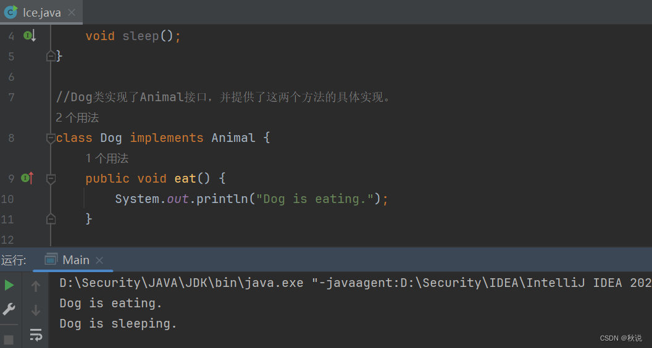Click the class name Dog on line 8
The width and height of the screenshot is (652, 348).
111,138
